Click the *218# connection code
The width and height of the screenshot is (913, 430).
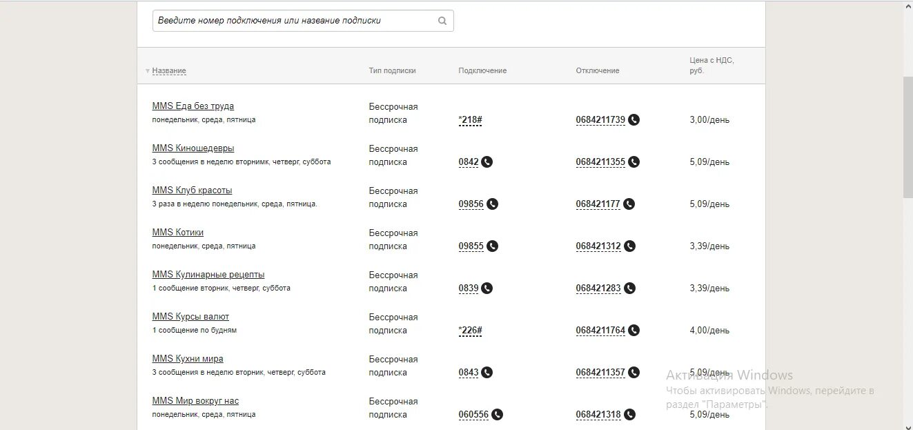click(470, 120)
